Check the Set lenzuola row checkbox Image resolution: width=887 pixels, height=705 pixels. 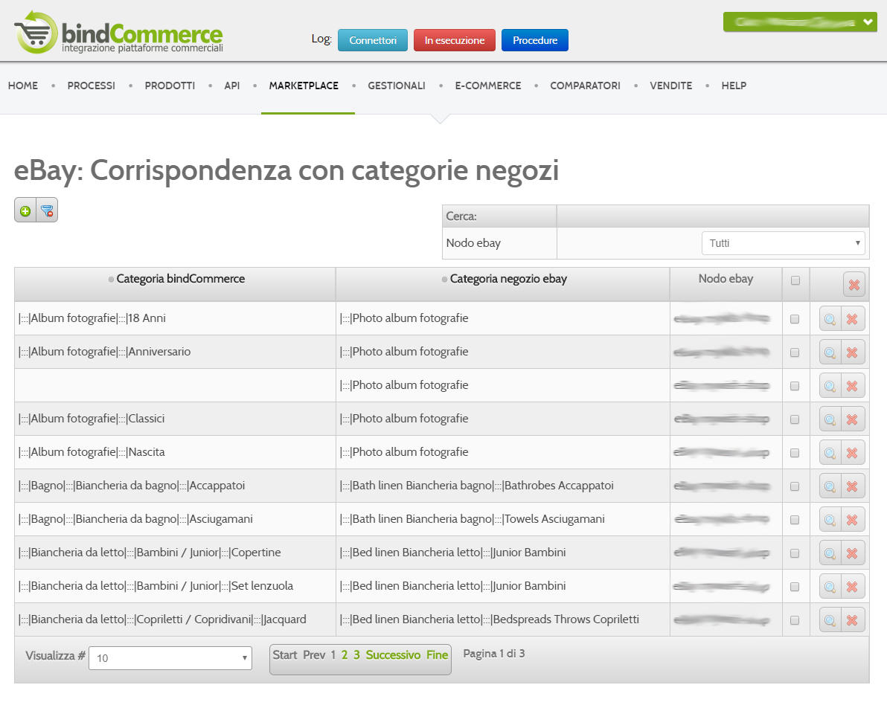[x=795, y=587]
